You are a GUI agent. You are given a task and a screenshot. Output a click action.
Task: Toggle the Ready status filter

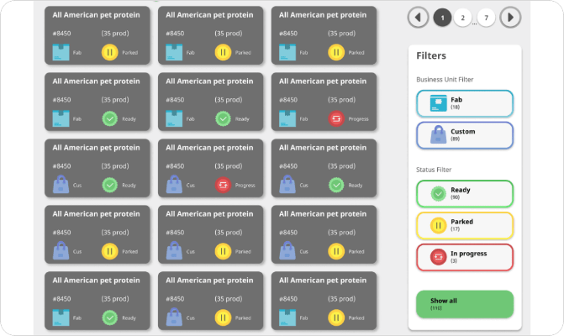pyautogui.click(x=465, y=193)
